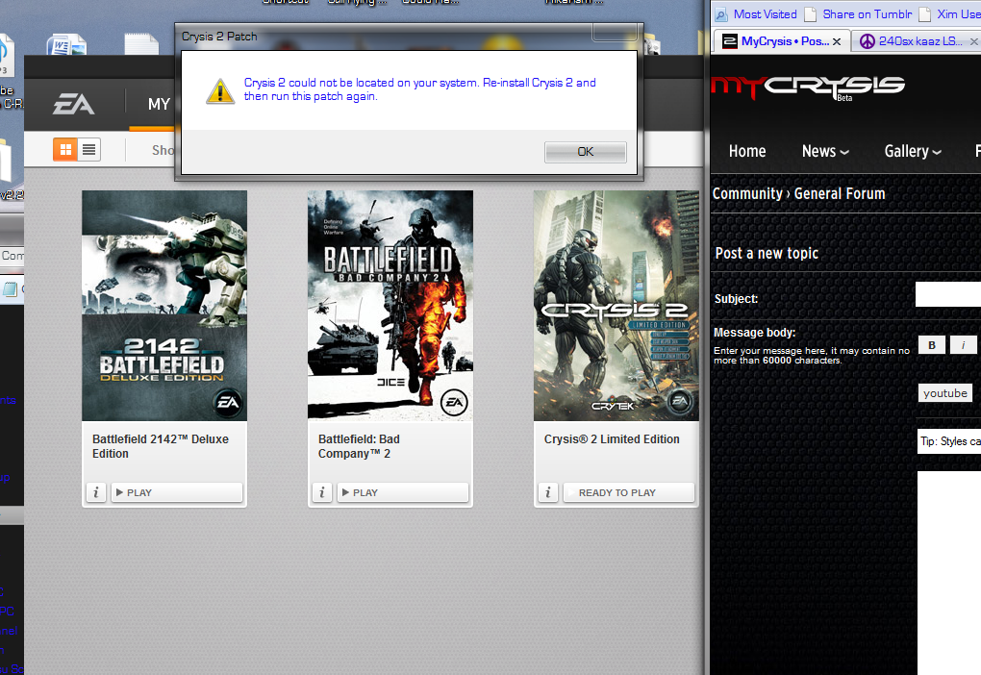This screenshot has height=675, width=981.
Task: Open the General Forum breadcrumb link
Action: 840,194
